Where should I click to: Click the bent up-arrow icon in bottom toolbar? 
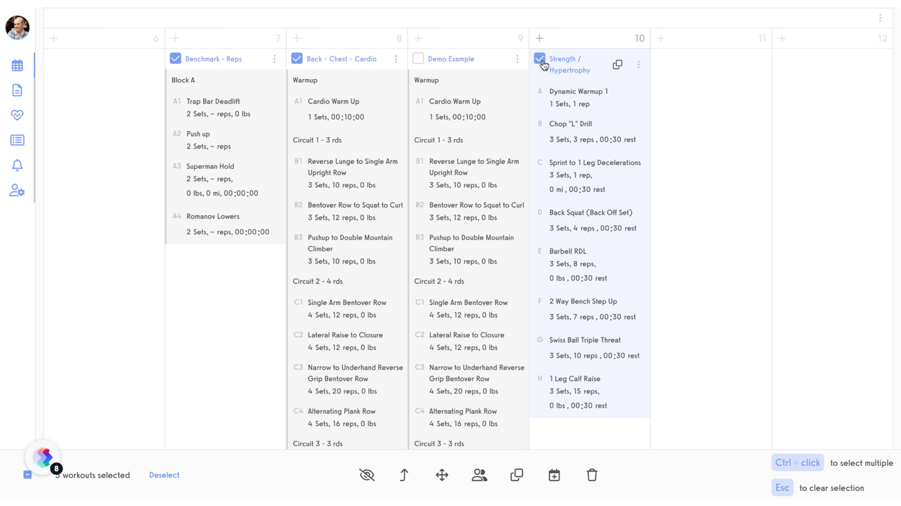tap(404, 475)
